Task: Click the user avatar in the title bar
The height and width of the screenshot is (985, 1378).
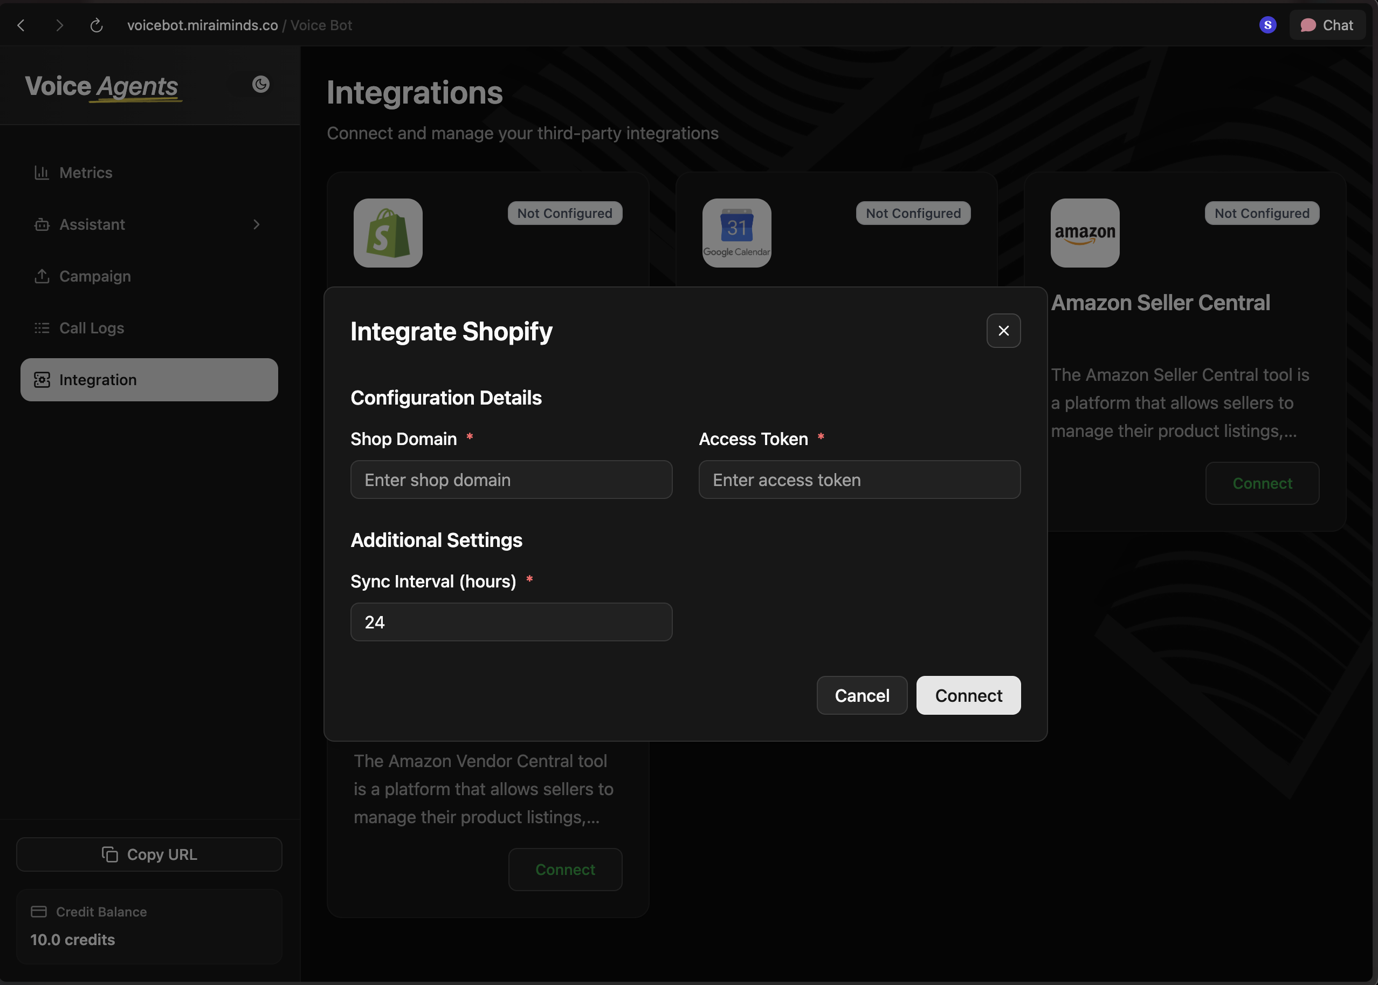Action: [x=1267, y=25]
